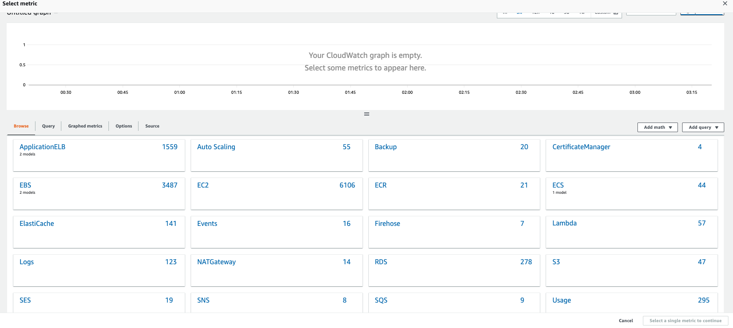This screenshot has height=328, width=733.
Task: Browse EC2 metrics namespace
Action: (203, 185)
